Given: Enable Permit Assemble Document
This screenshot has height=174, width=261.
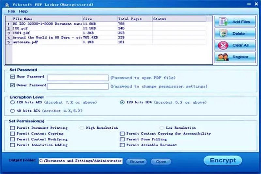Looking at the screenshot, I should (122, 145).
